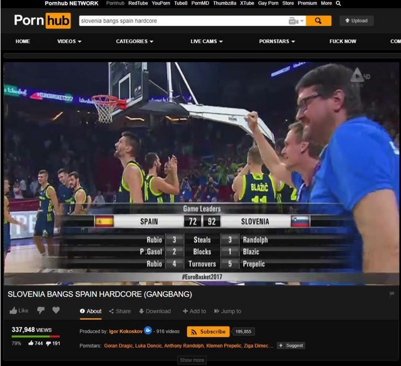The height and width of the screenshot is (366, 401).
Task: Click the Premium link in network bar
Action: coord(307,3)
